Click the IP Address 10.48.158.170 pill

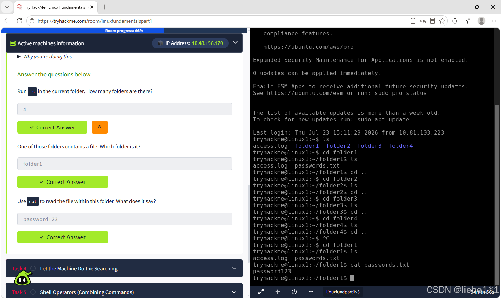pyautogui.click(x=190, y=43)
